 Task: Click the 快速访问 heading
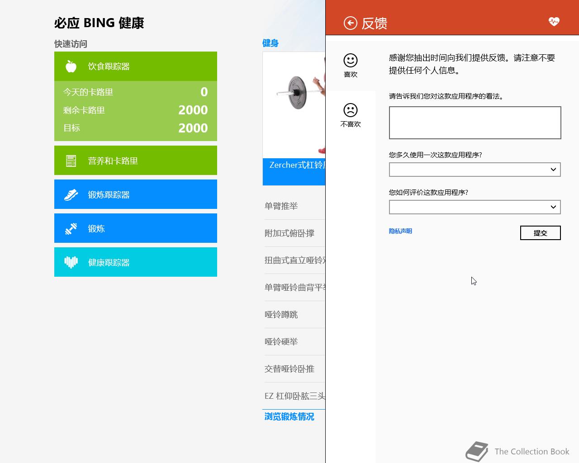click(x=71, y=44)
